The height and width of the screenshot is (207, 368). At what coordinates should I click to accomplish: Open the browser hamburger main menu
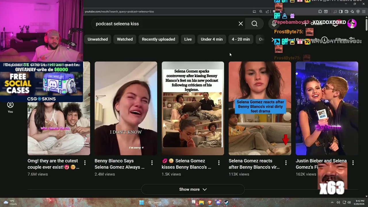click(364, 11)
